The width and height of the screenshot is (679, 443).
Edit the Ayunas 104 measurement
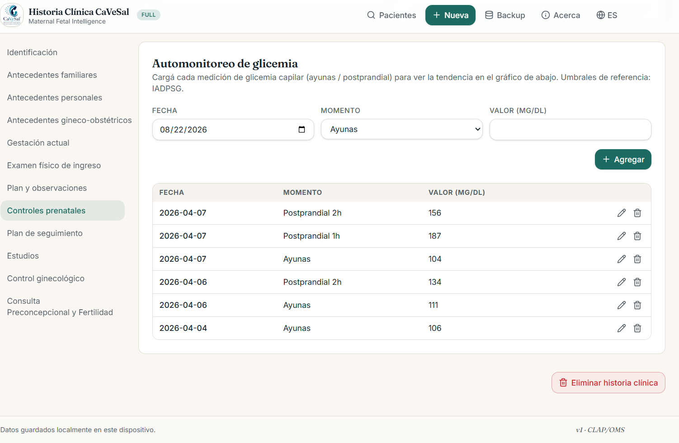(x=622, y=259)
